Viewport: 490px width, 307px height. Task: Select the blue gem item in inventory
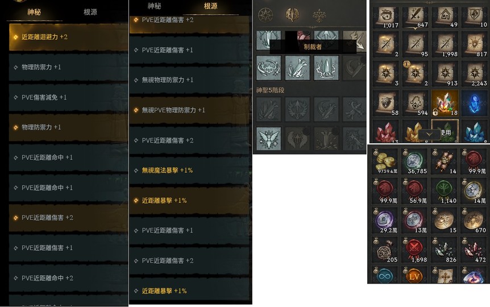tap(475, 103)
